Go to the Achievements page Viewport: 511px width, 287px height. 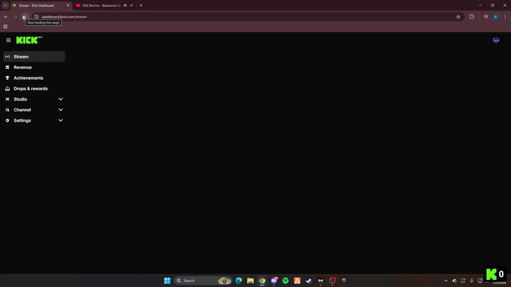click(34, 78)
